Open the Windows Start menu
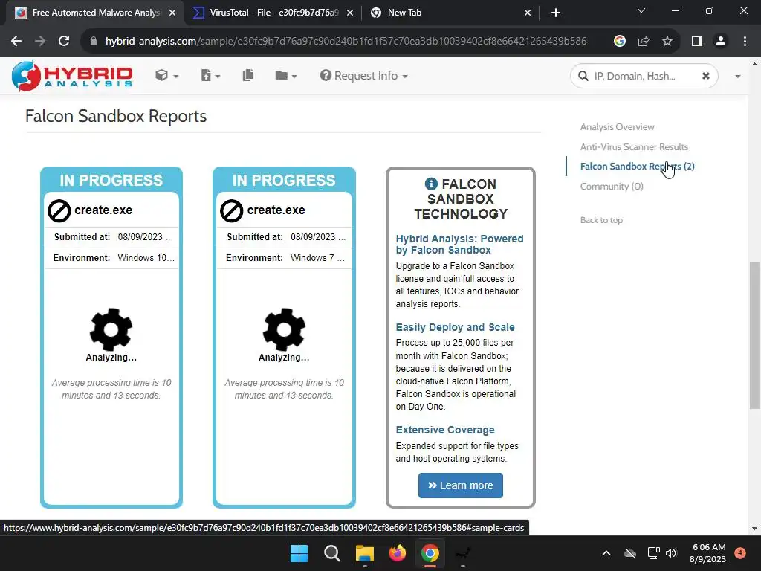This screenshot has height=571, width=761. point(299,553)
